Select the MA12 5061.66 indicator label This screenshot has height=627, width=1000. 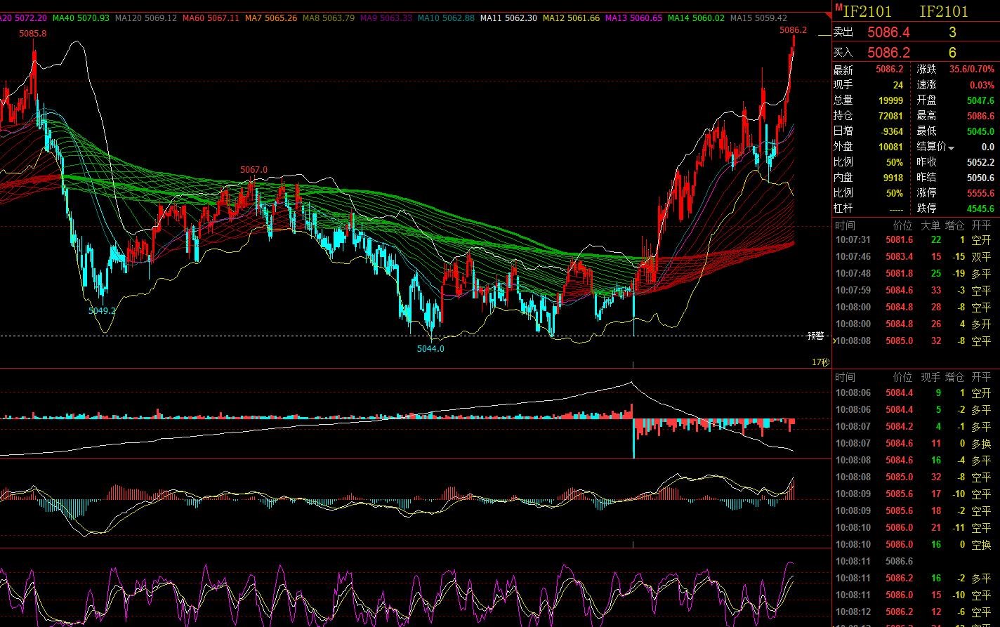click(571, 18)
